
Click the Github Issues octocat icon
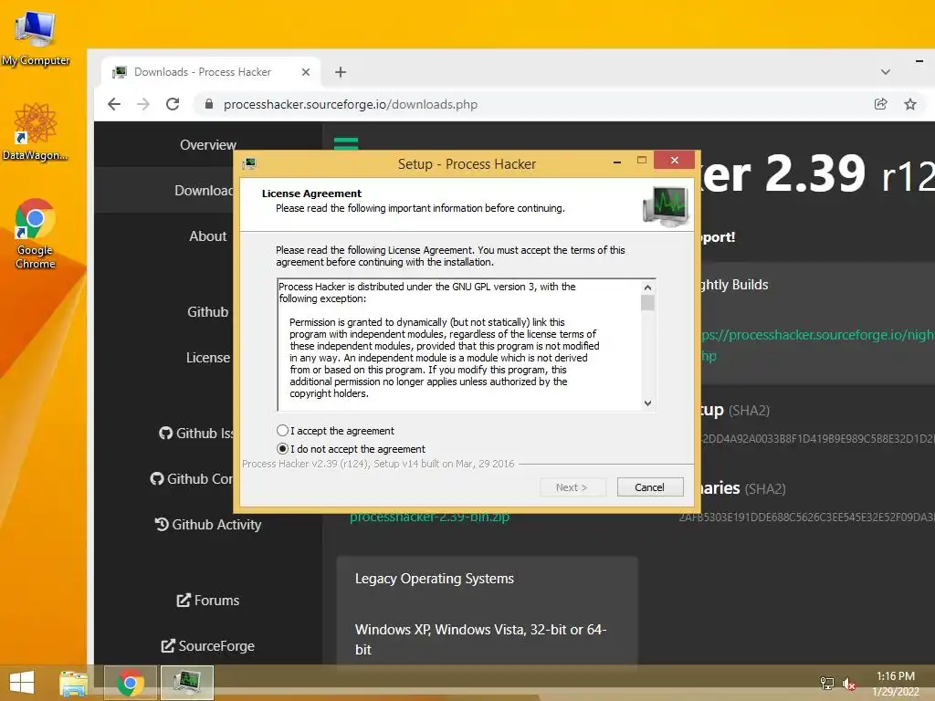pyautogui.click(x=165, y=434)
